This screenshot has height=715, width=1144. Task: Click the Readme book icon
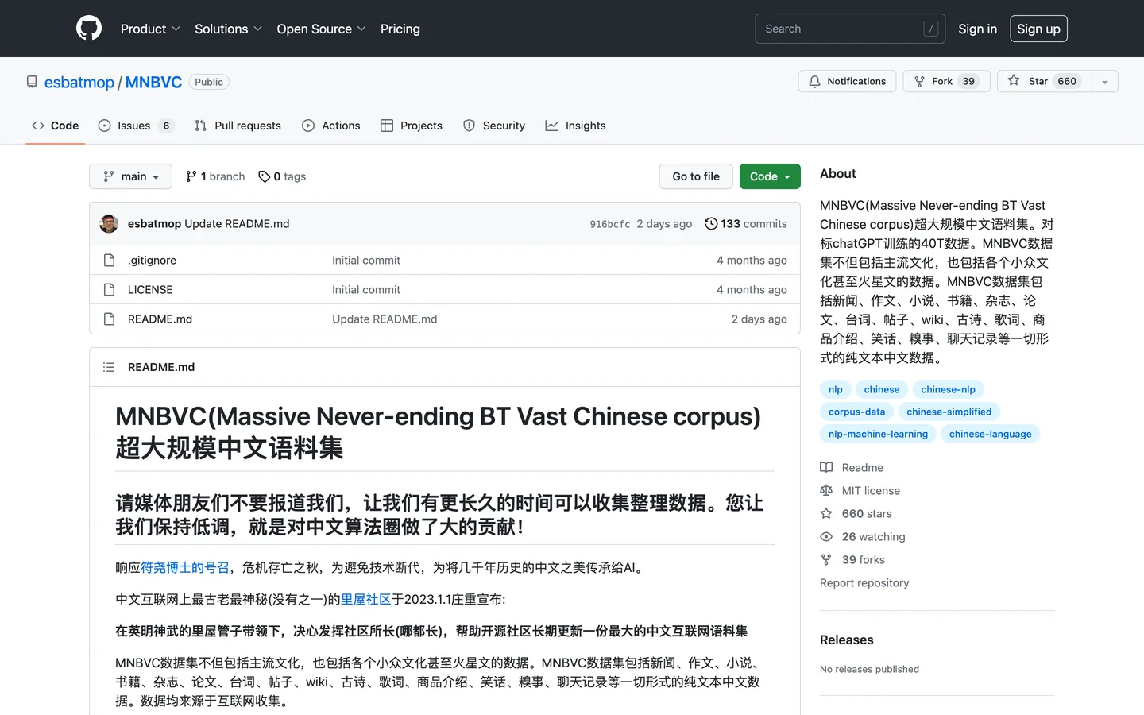(x=826, y=468)
